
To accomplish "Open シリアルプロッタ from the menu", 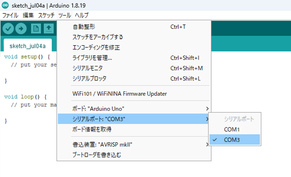I will coord(134,79).
